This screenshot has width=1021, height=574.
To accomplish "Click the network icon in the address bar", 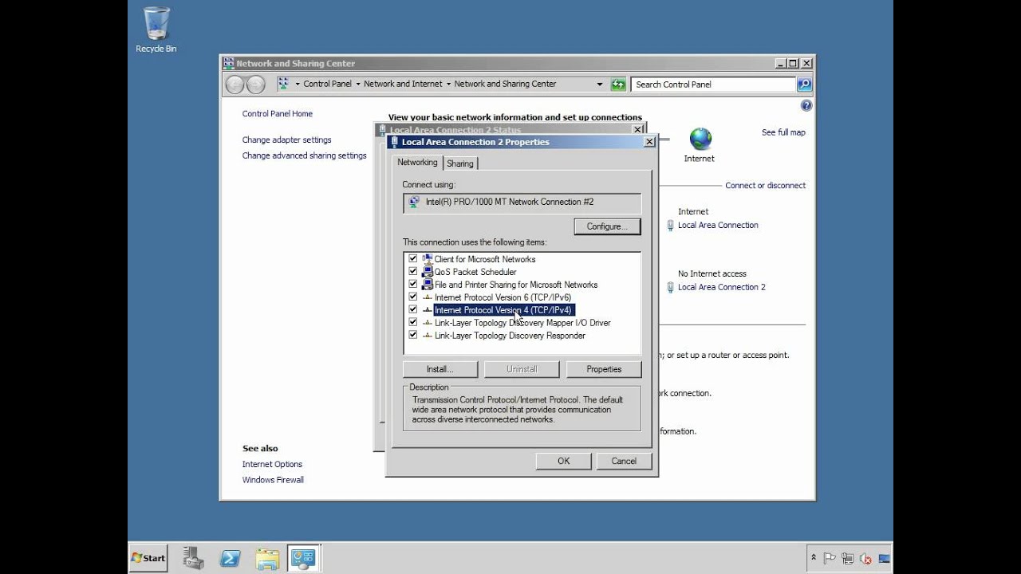I will pos(283,84).
